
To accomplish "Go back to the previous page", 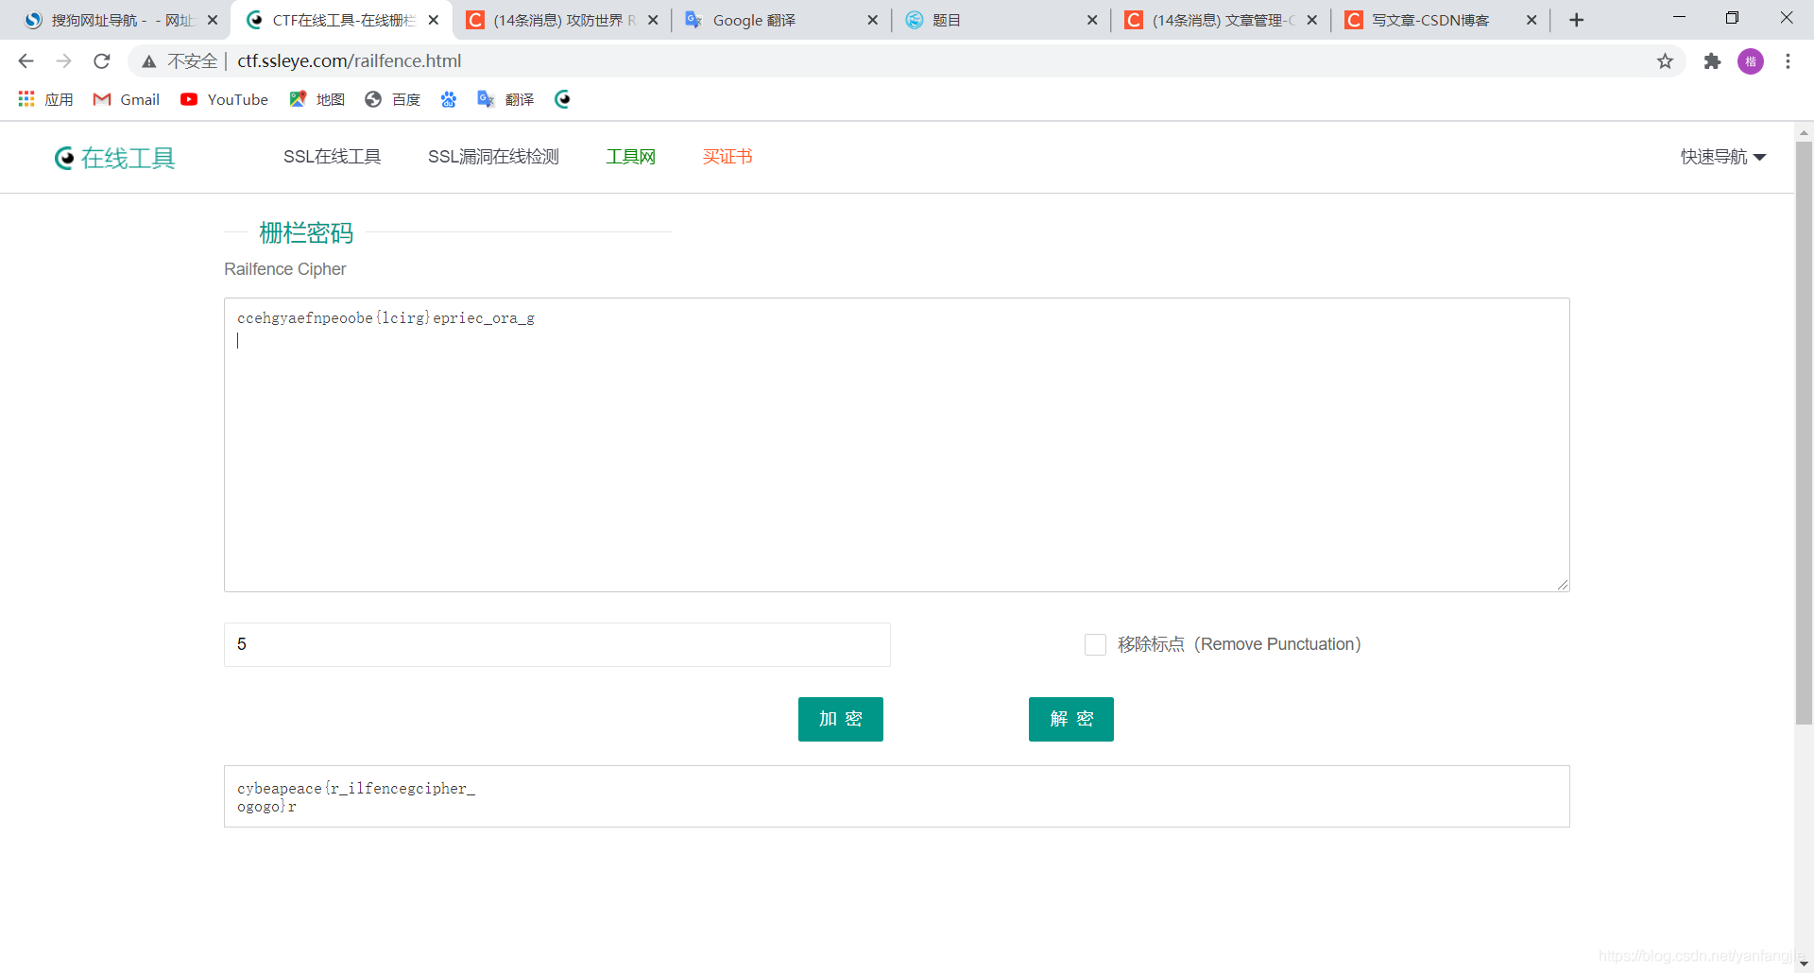I will (x=26, y=61).
